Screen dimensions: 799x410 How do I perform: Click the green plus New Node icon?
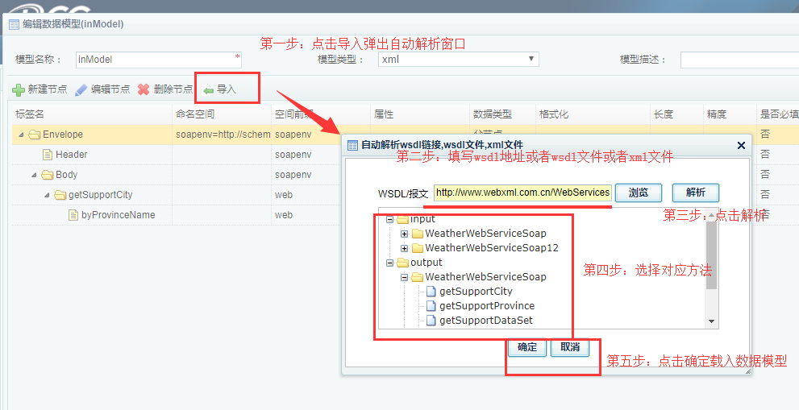[x=19, y=90]
